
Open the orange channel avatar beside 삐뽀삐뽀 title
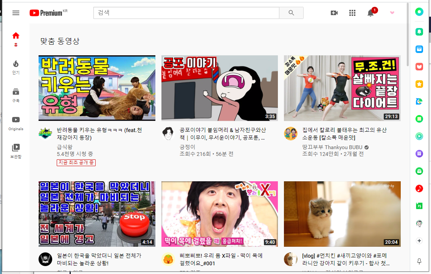click(168, 259)
